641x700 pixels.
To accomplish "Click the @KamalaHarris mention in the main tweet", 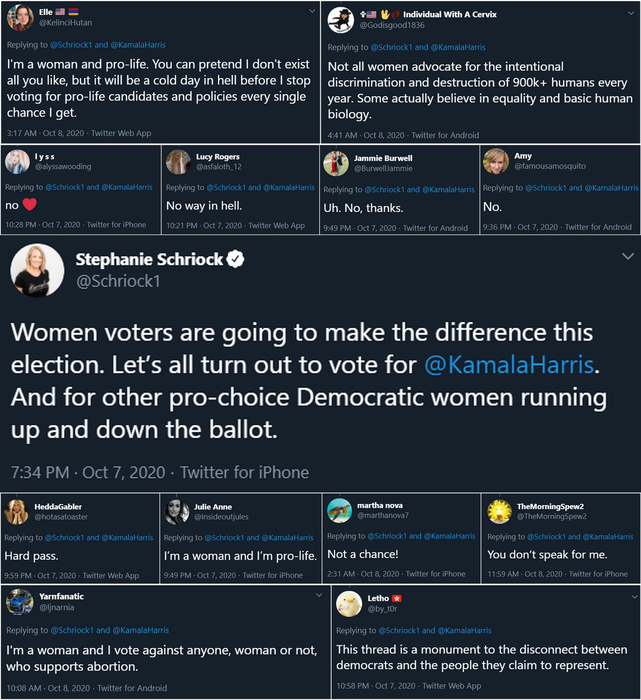I will coord(509,365).
